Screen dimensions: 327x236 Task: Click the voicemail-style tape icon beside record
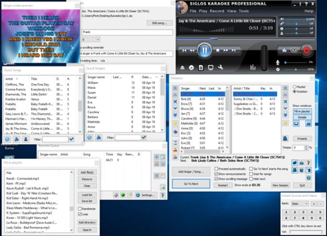294,50
